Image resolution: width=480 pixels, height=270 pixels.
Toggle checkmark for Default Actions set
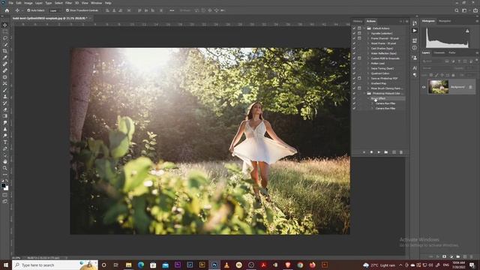[354, 28]
